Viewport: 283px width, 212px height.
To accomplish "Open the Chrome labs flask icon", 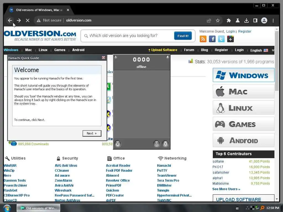I will [238, 20].
